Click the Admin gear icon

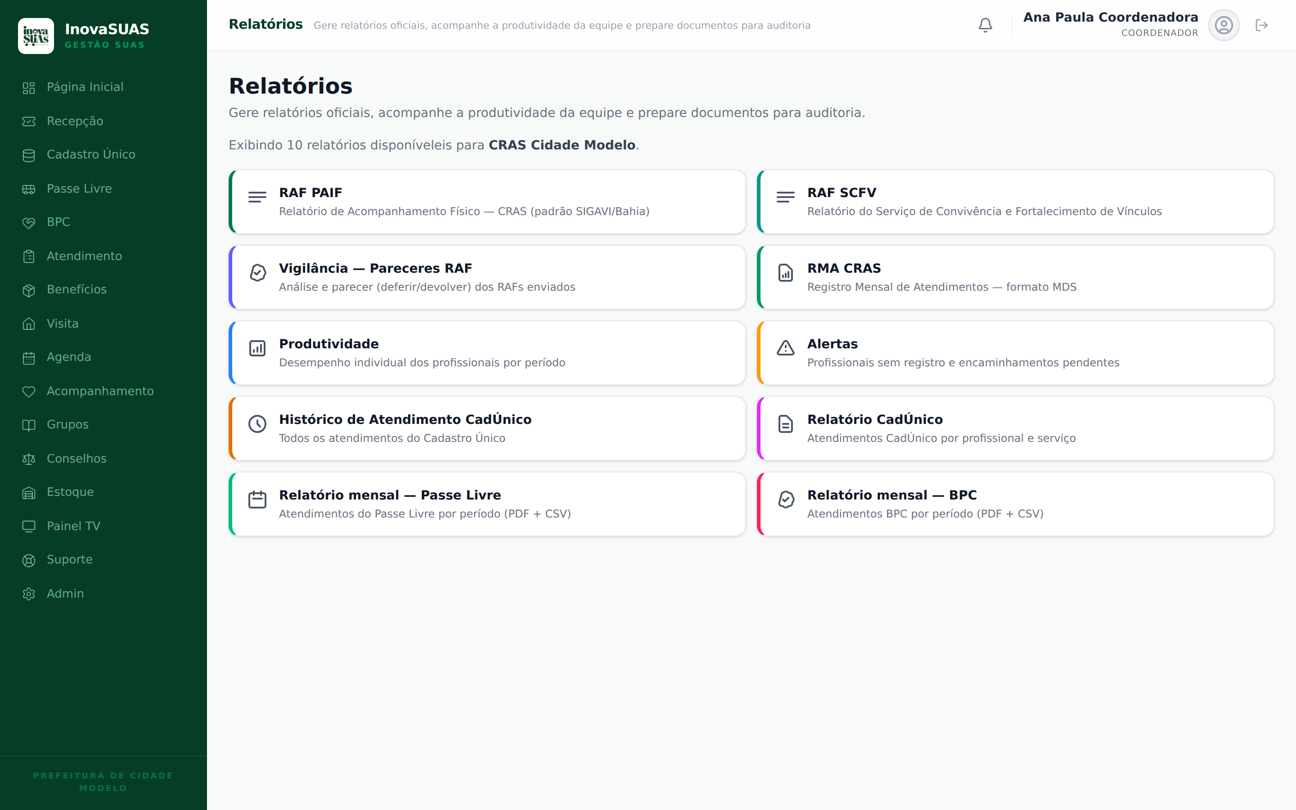pos(29,594)
